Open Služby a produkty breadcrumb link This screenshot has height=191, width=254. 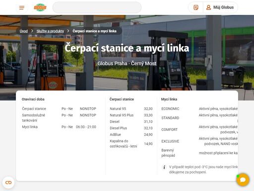point(50,31)
